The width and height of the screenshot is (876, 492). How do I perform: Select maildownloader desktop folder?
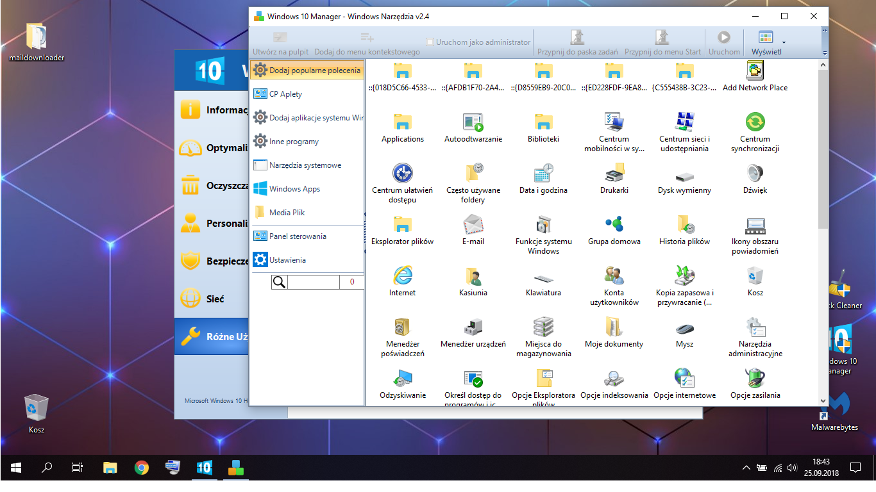[x=37, y=42]
